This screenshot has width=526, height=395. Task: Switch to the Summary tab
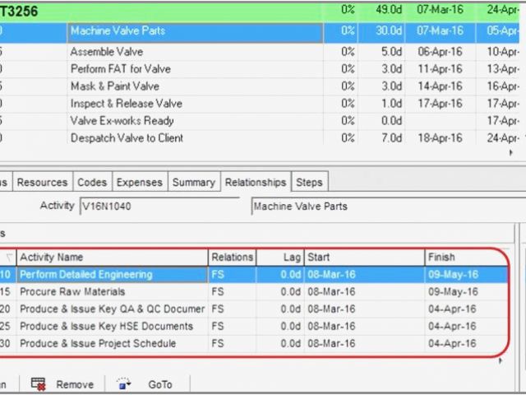193,182
